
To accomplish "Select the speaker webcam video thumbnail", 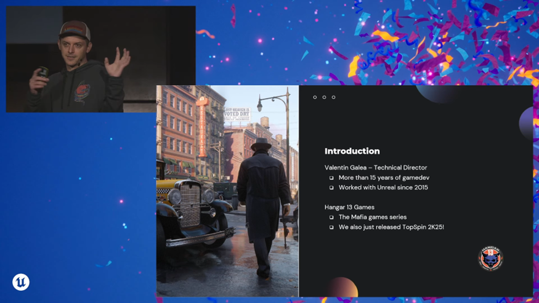I will tap(101, 59).
